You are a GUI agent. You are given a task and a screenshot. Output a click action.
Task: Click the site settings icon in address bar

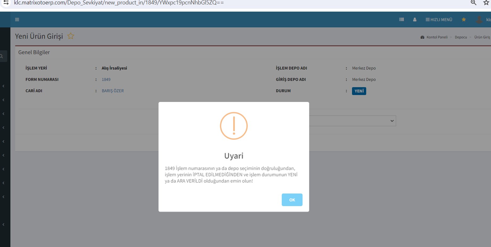[6, 3]
